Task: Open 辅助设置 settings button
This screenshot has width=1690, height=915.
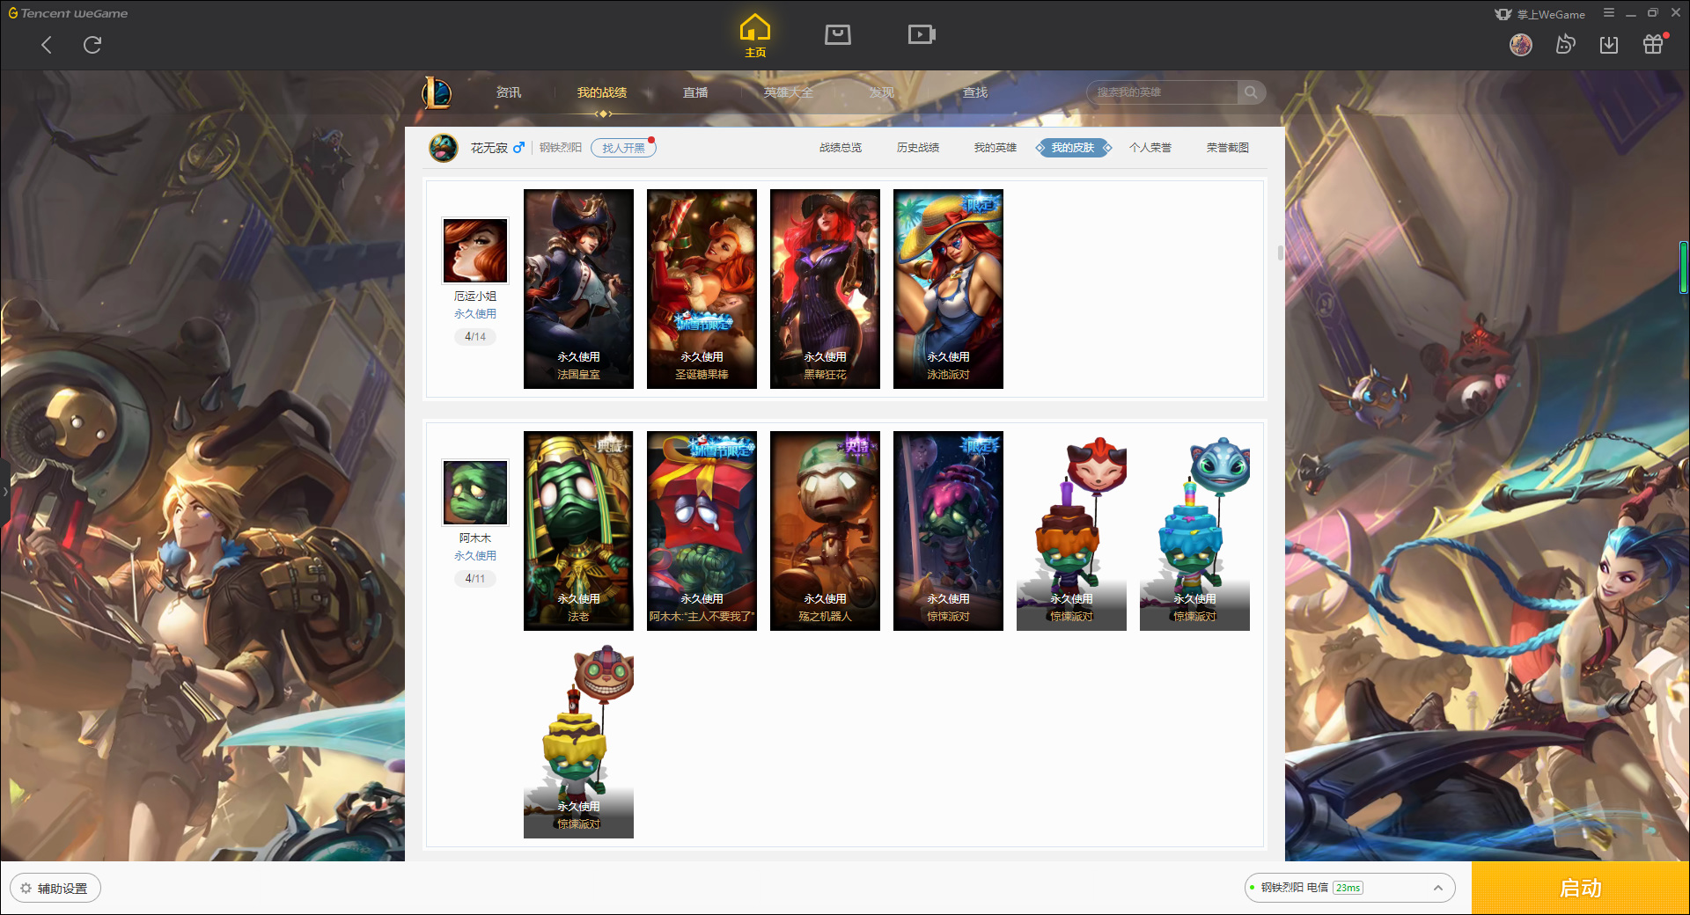Action: [x=55, y=889]
